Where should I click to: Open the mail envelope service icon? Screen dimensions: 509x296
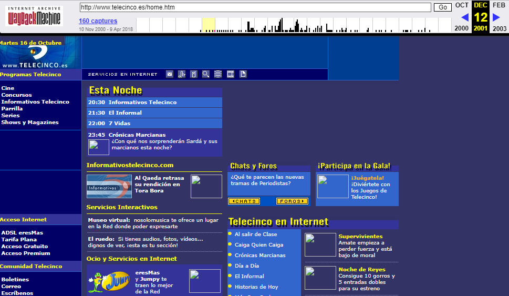click(x=170, y=75)
